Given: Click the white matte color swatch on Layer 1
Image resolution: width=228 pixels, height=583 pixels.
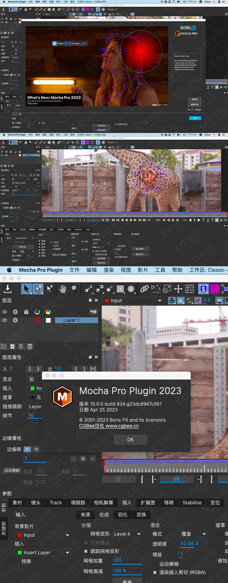Looking at the screenshot, I should coord(48,320).
